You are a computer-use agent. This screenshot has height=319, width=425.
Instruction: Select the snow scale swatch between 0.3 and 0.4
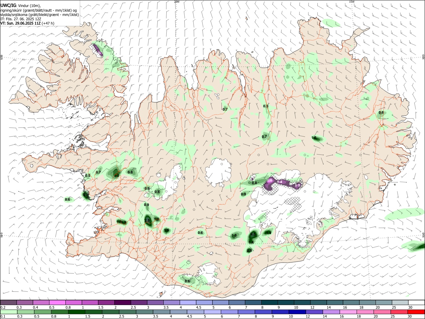[25, 302]
